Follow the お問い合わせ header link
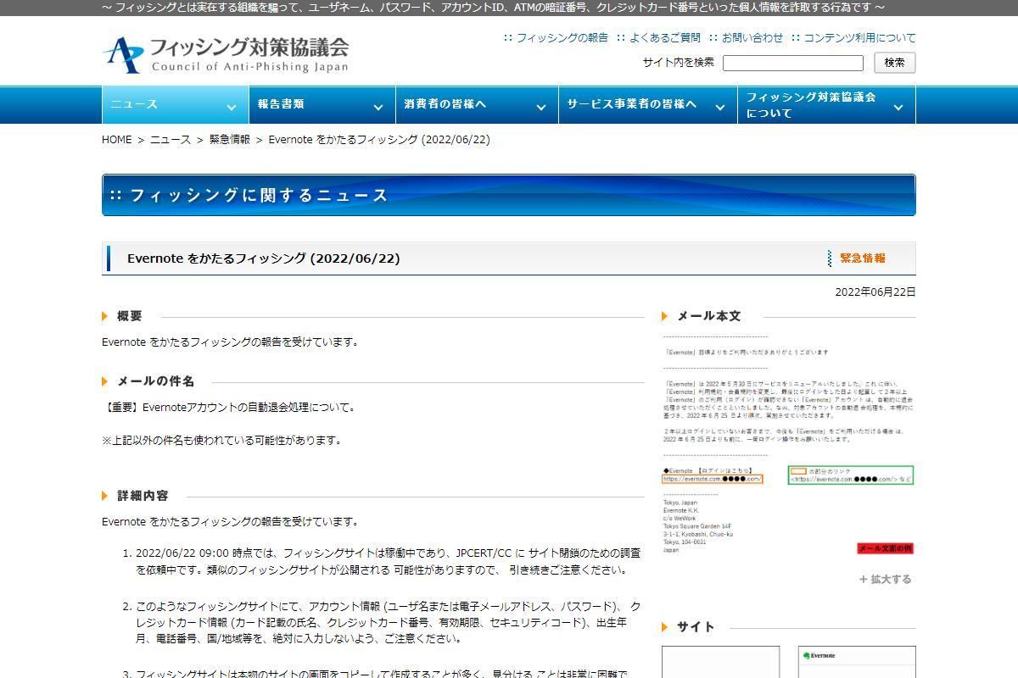The width and height of the screenshot is (1018, 678). (x=752, y=38)
